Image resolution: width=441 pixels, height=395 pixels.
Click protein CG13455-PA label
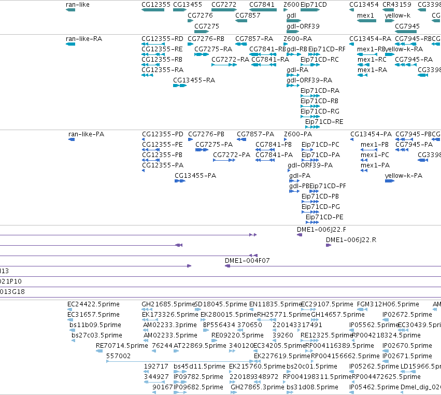[x=195, y=176]
